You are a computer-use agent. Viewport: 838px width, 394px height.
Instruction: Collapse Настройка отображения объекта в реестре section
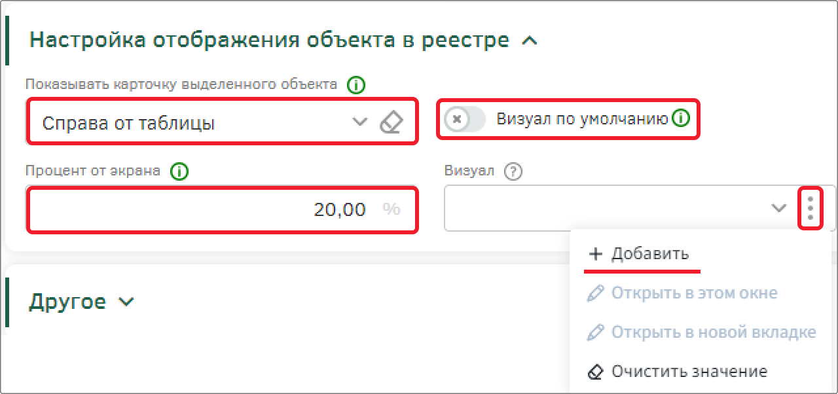pos(529,41)
